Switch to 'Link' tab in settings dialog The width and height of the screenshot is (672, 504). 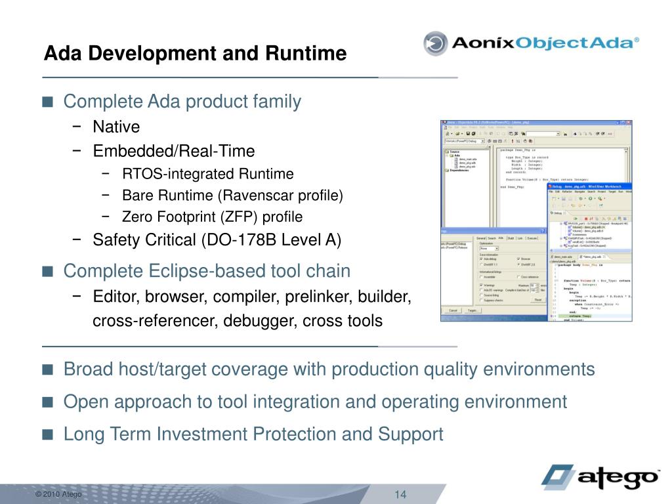coord(520,238)
